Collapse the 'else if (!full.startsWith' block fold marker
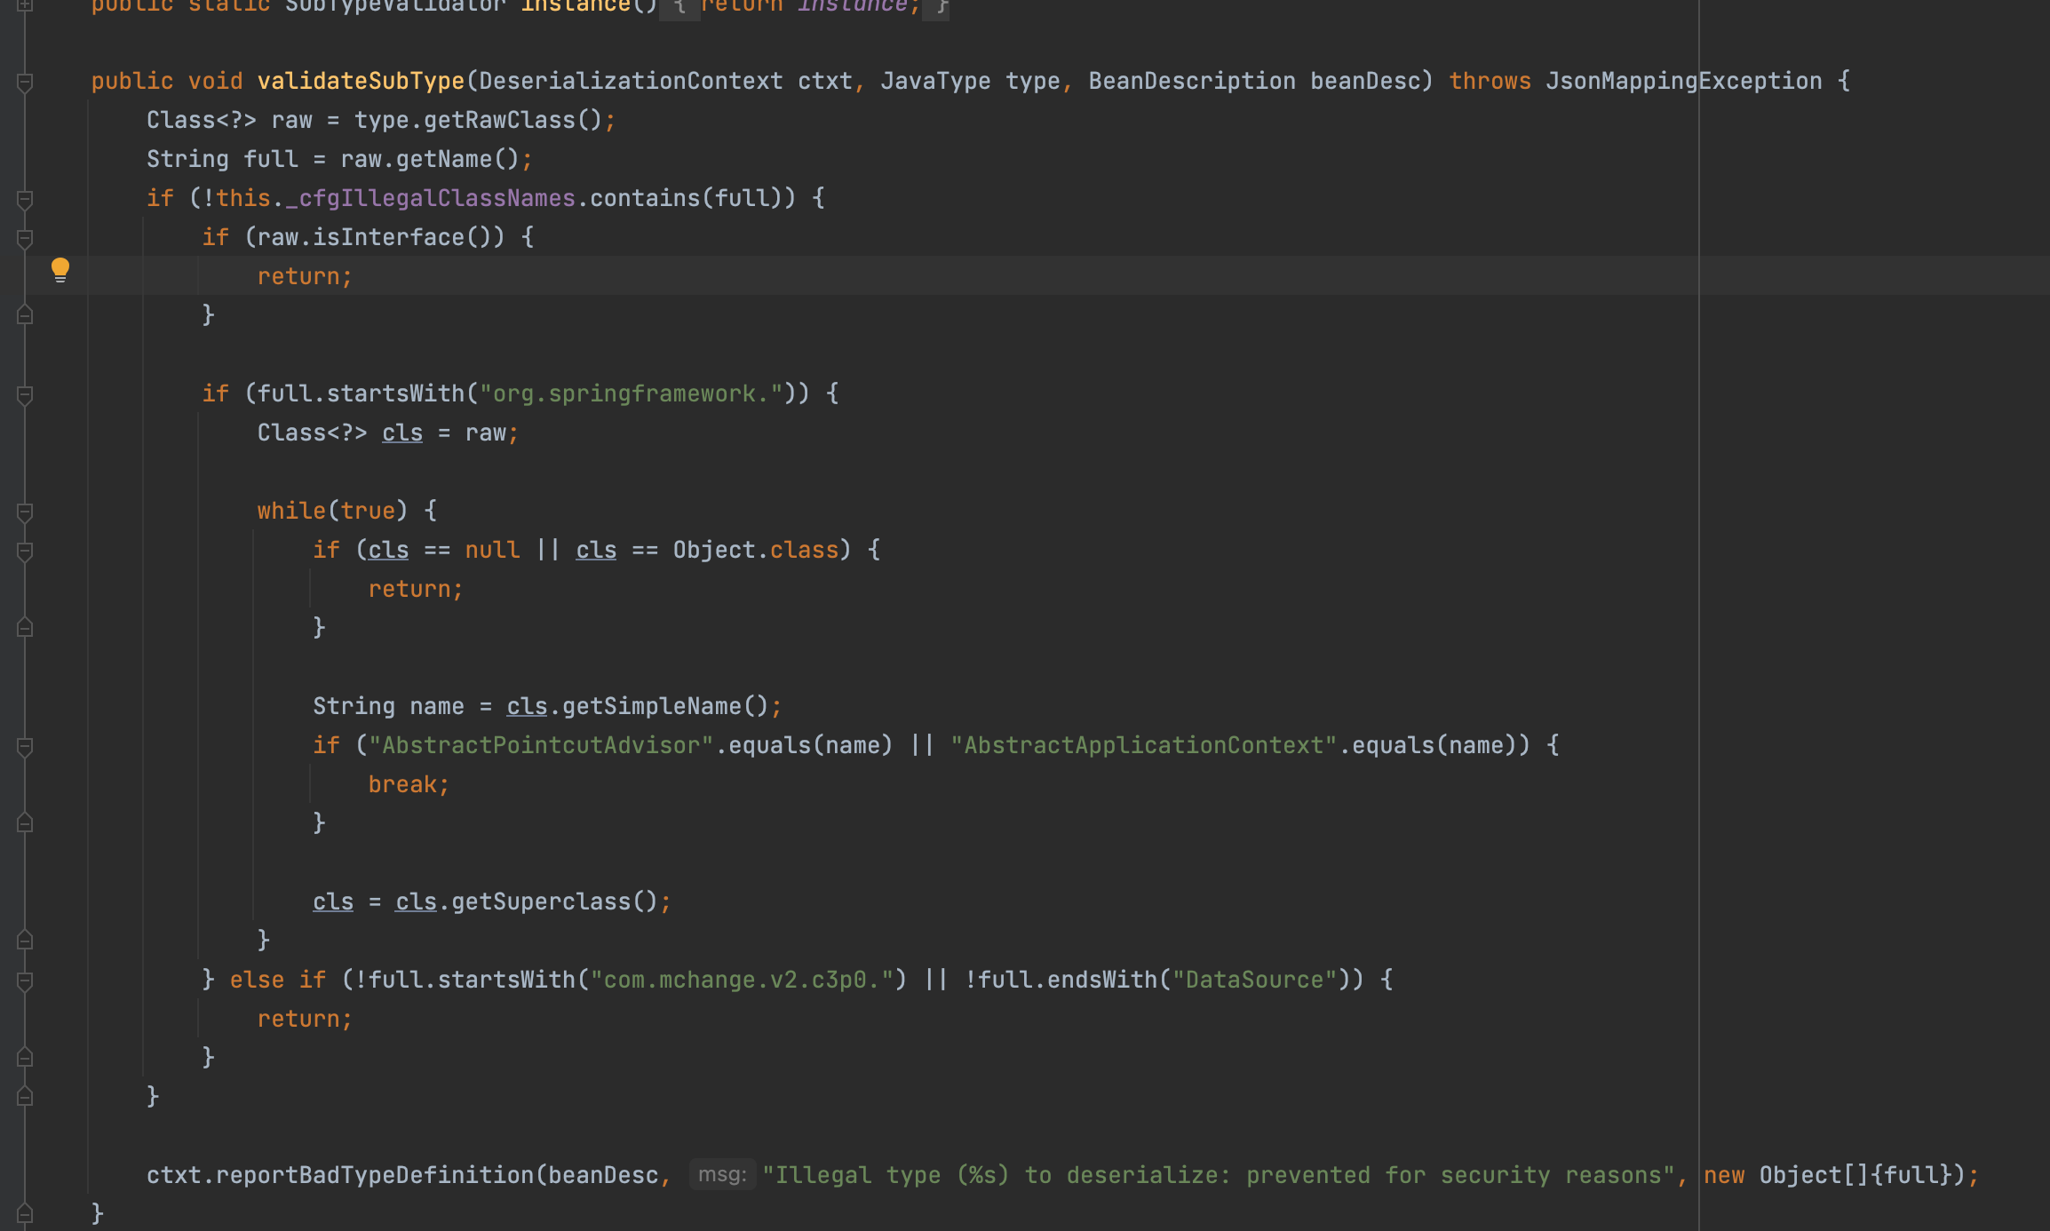Screen dimensions: 2050x1231 point(25,981)
